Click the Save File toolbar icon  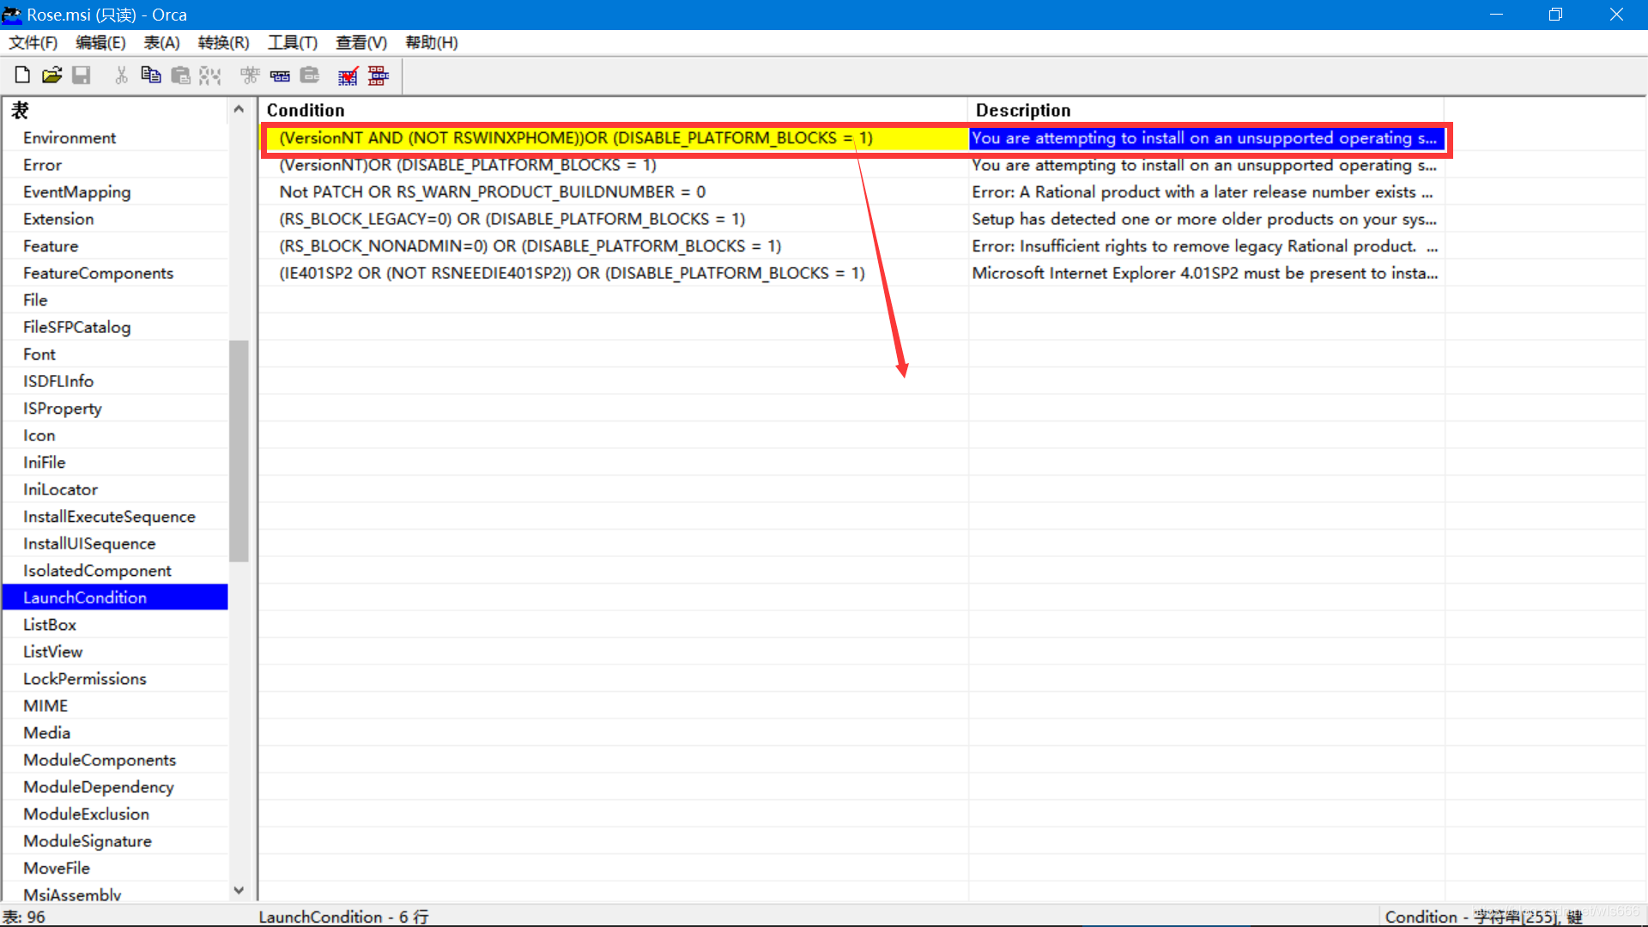click(81, 75)
